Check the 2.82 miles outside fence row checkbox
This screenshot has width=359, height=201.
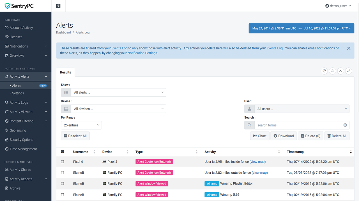pyautogui.click(x=63, y=173)
